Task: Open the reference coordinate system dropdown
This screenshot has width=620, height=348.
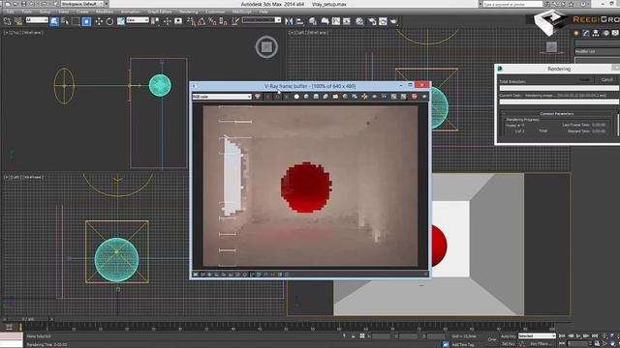Action: pos(138,20)
